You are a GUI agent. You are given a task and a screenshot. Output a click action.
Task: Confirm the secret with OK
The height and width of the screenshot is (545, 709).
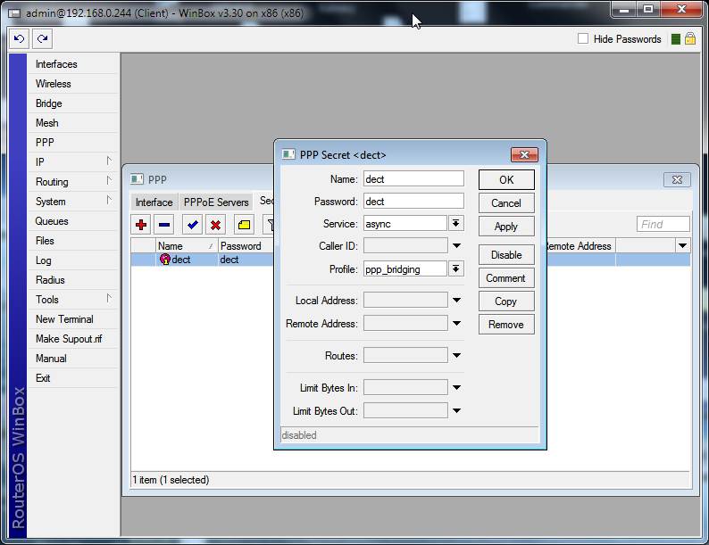click(x=506, y=179)
